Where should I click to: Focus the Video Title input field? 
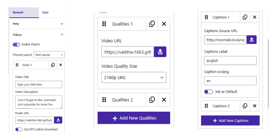point(38,84)
